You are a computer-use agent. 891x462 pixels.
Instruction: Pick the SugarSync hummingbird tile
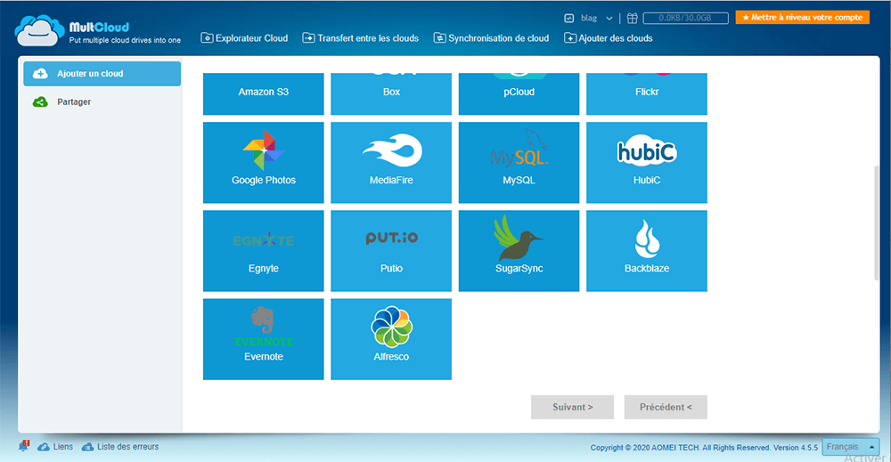519,251
